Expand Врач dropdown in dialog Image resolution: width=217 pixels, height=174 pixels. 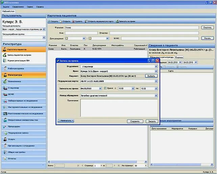tap(156, 71)
